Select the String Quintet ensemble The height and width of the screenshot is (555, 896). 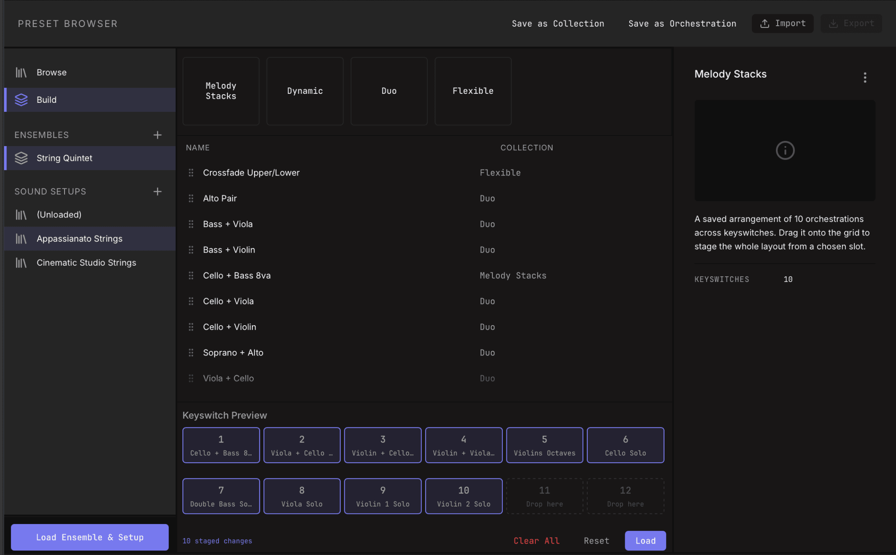point(90,158)
